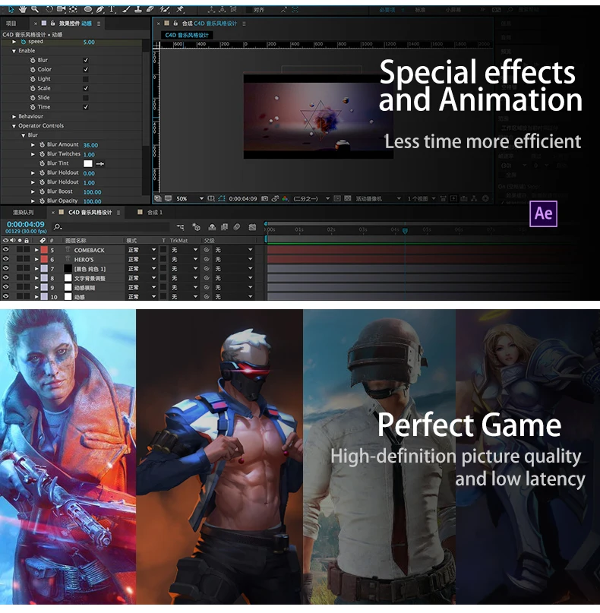Expand the Behaviour group

click(x=14, y=116)
